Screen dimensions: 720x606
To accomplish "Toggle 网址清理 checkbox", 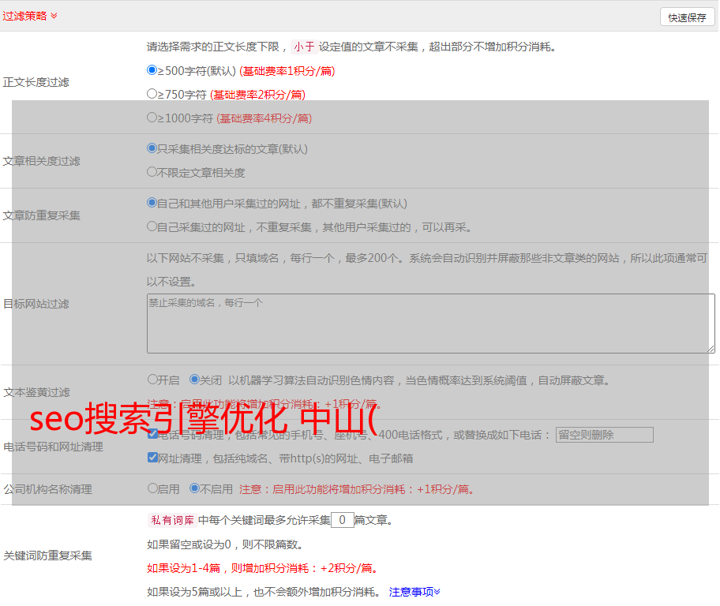I will (x=153, y=458).
